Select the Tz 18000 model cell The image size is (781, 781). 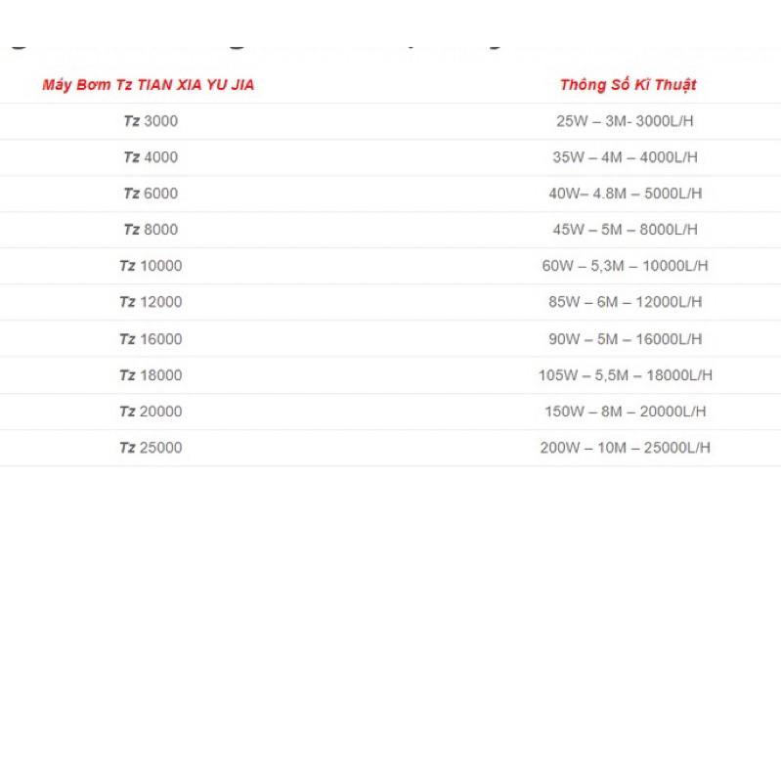coord(151,375)
